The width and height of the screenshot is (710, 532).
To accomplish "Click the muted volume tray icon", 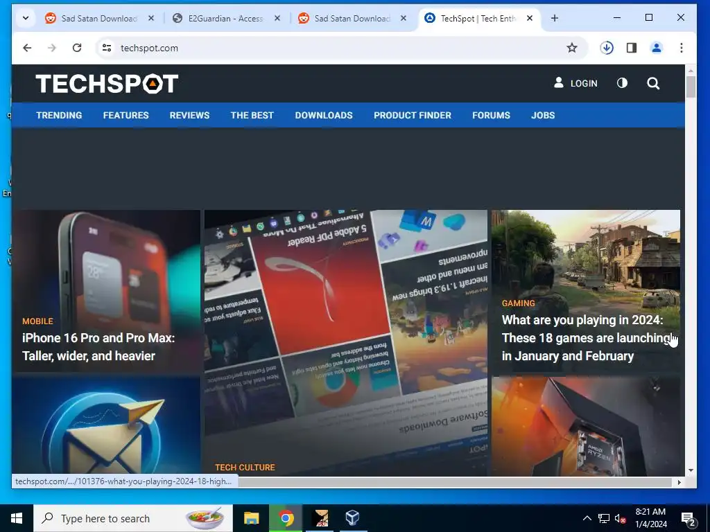I will 621,518.
